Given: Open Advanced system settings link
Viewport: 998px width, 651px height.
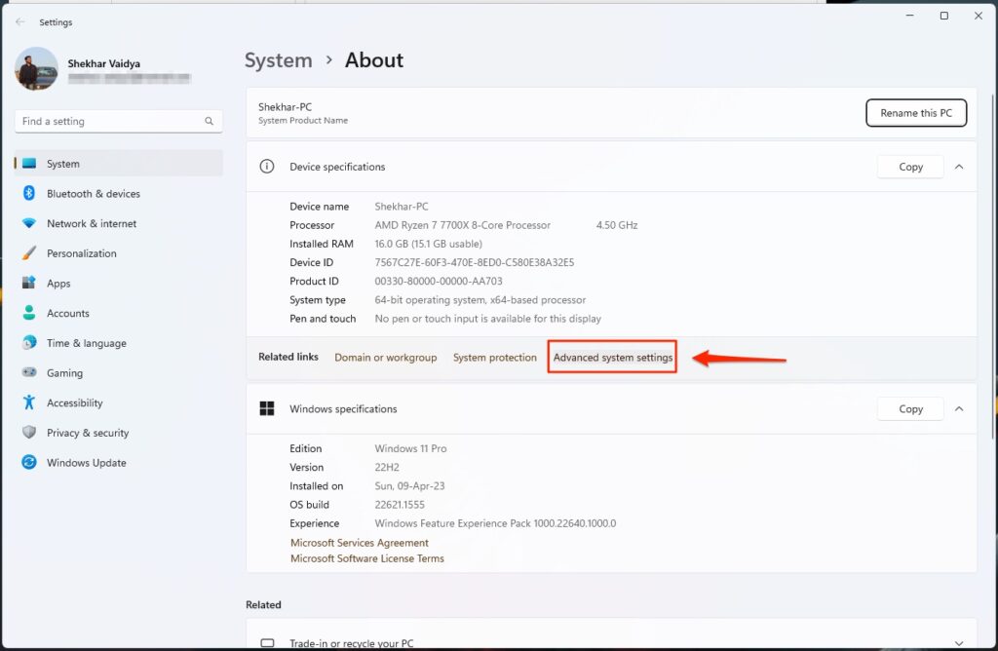Looking at the screenshot, I should point(612,358).
